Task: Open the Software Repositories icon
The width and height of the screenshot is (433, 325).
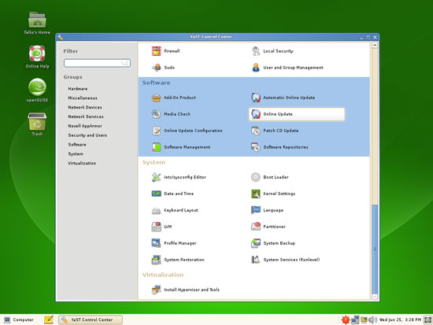Action: (256, 147)
